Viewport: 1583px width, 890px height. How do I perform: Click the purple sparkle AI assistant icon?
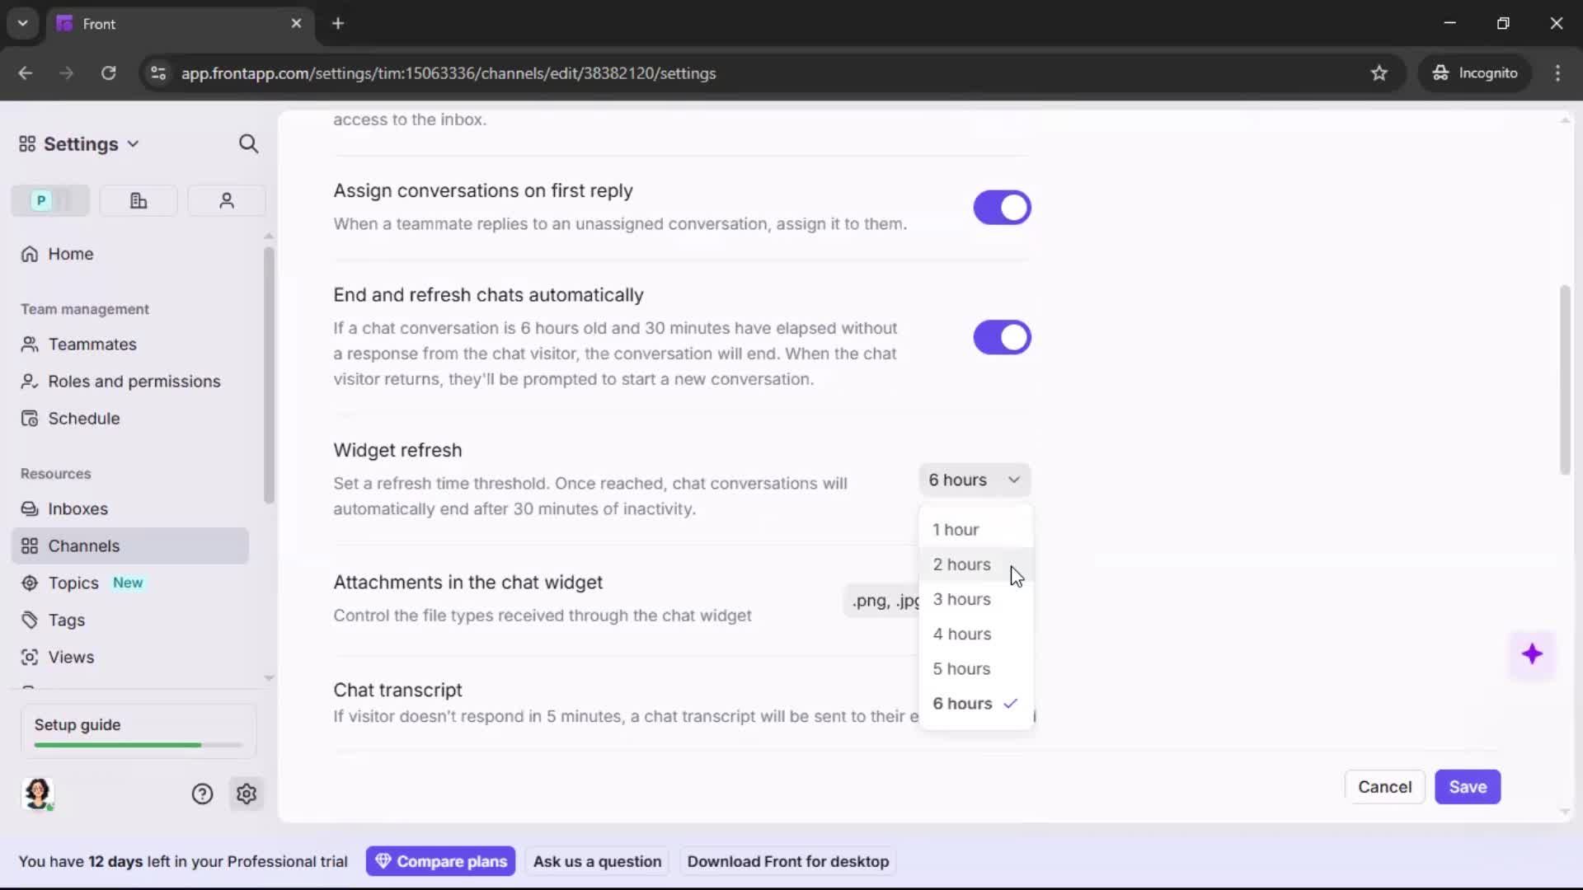click(1532, 654)
